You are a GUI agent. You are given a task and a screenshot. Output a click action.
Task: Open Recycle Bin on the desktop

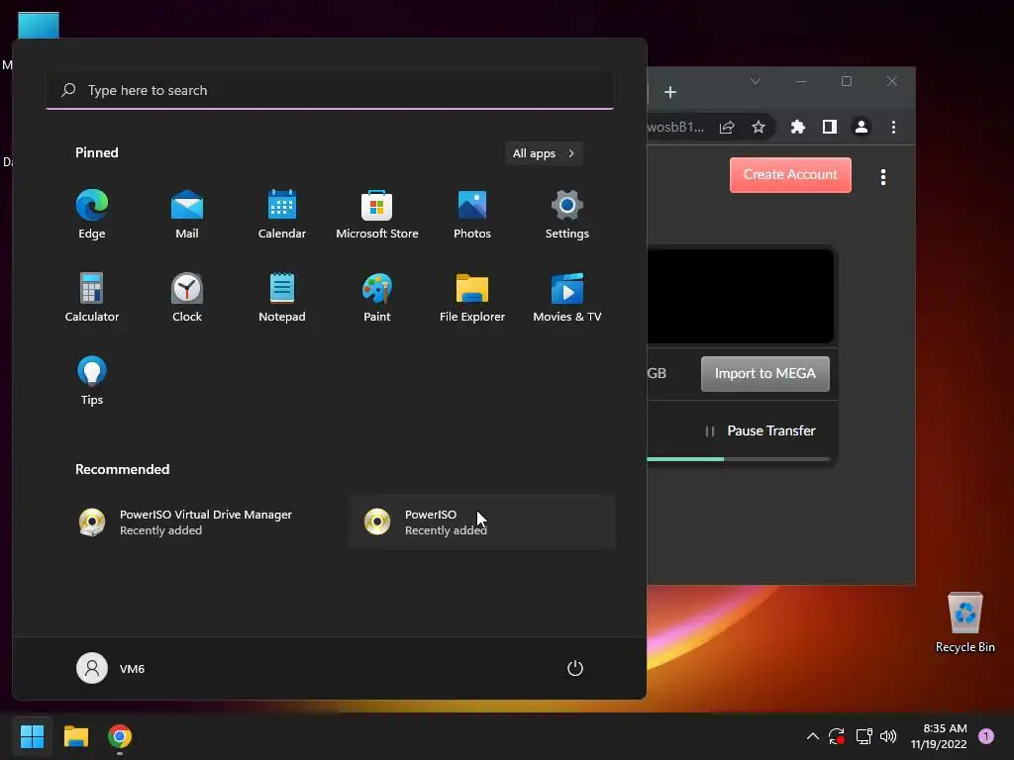pos(964,622)
